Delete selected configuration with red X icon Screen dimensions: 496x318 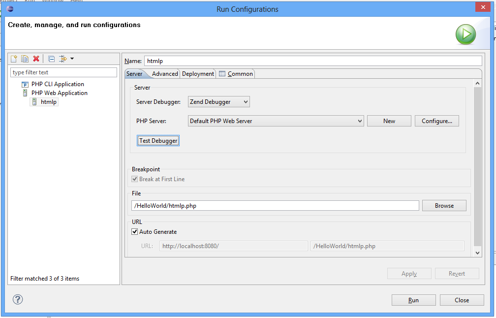[36, 59]
